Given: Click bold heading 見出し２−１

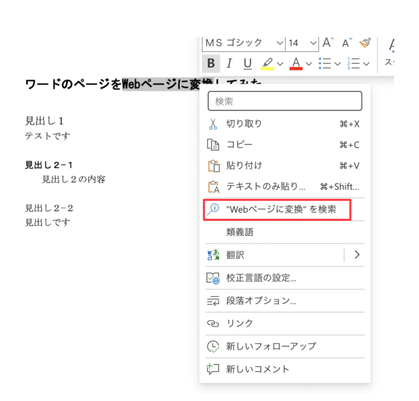Looking at the screenshot, I should click(49, 165).
